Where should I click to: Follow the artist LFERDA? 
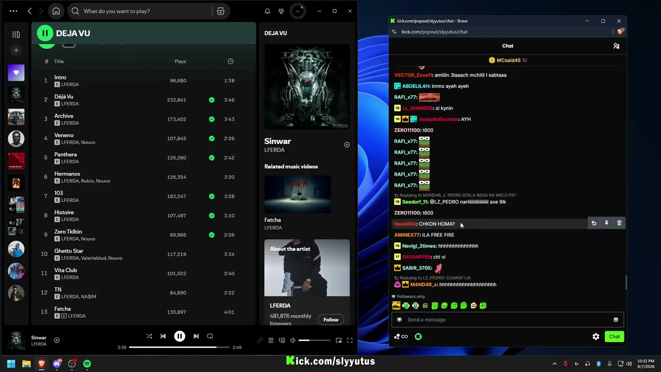(x=331, y=319)
